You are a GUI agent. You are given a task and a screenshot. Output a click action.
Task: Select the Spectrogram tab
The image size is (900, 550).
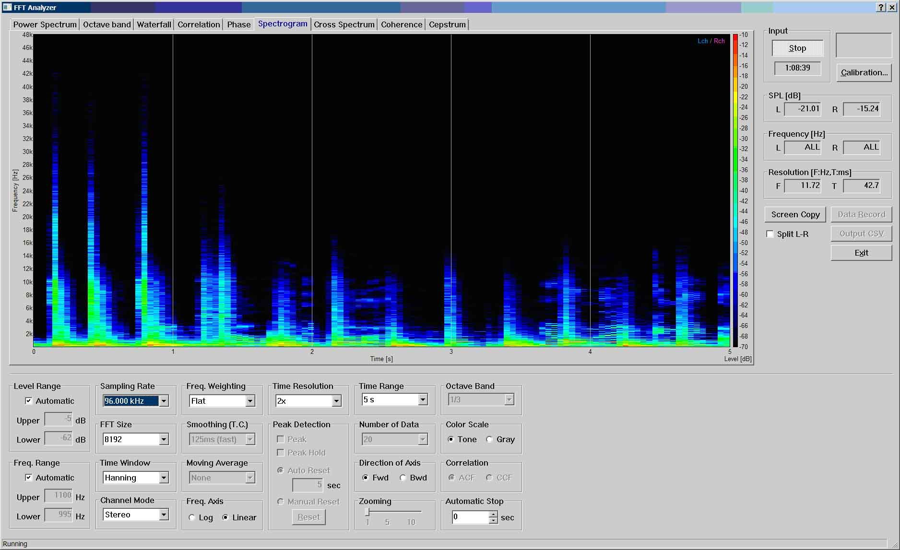(283, 23)
